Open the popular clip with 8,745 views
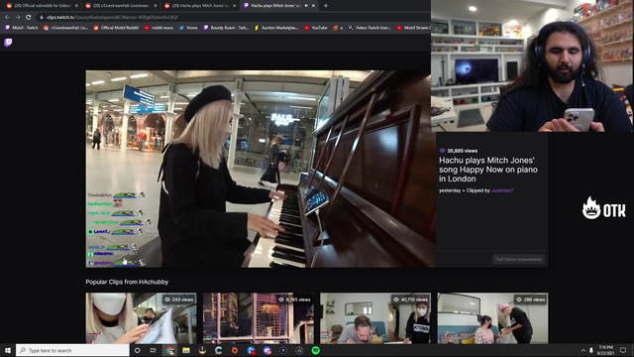This screenshot has width=634, height=357. (x=259, y=318)
